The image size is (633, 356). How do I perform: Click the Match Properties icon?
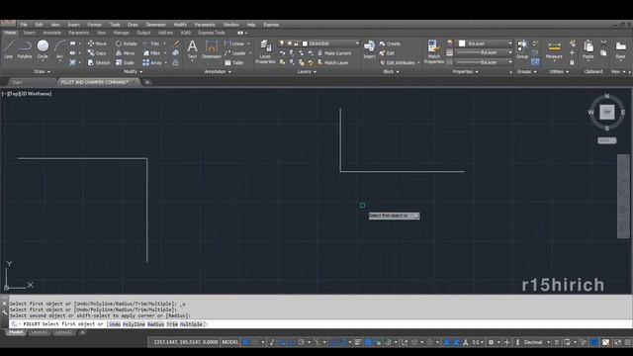[x=434, y=51]
